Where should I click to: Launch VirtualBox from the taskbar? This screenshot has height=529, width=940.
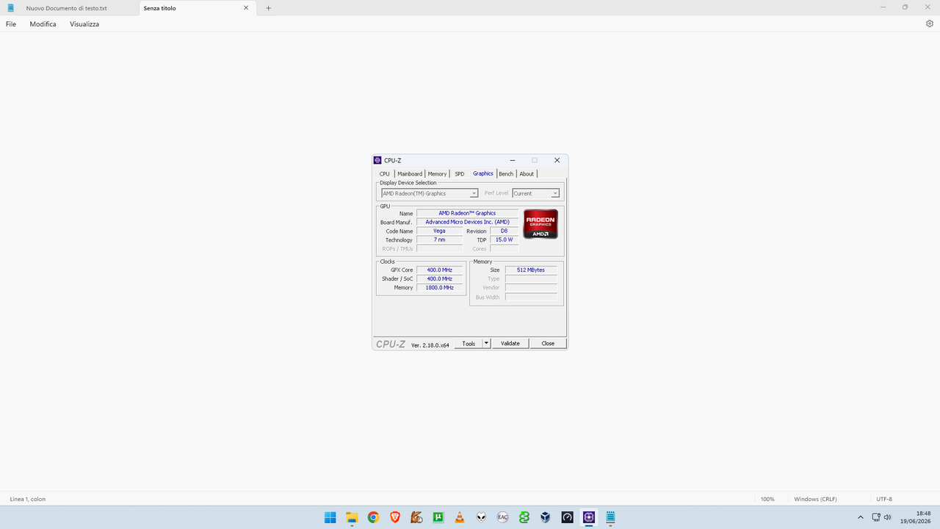546,517
